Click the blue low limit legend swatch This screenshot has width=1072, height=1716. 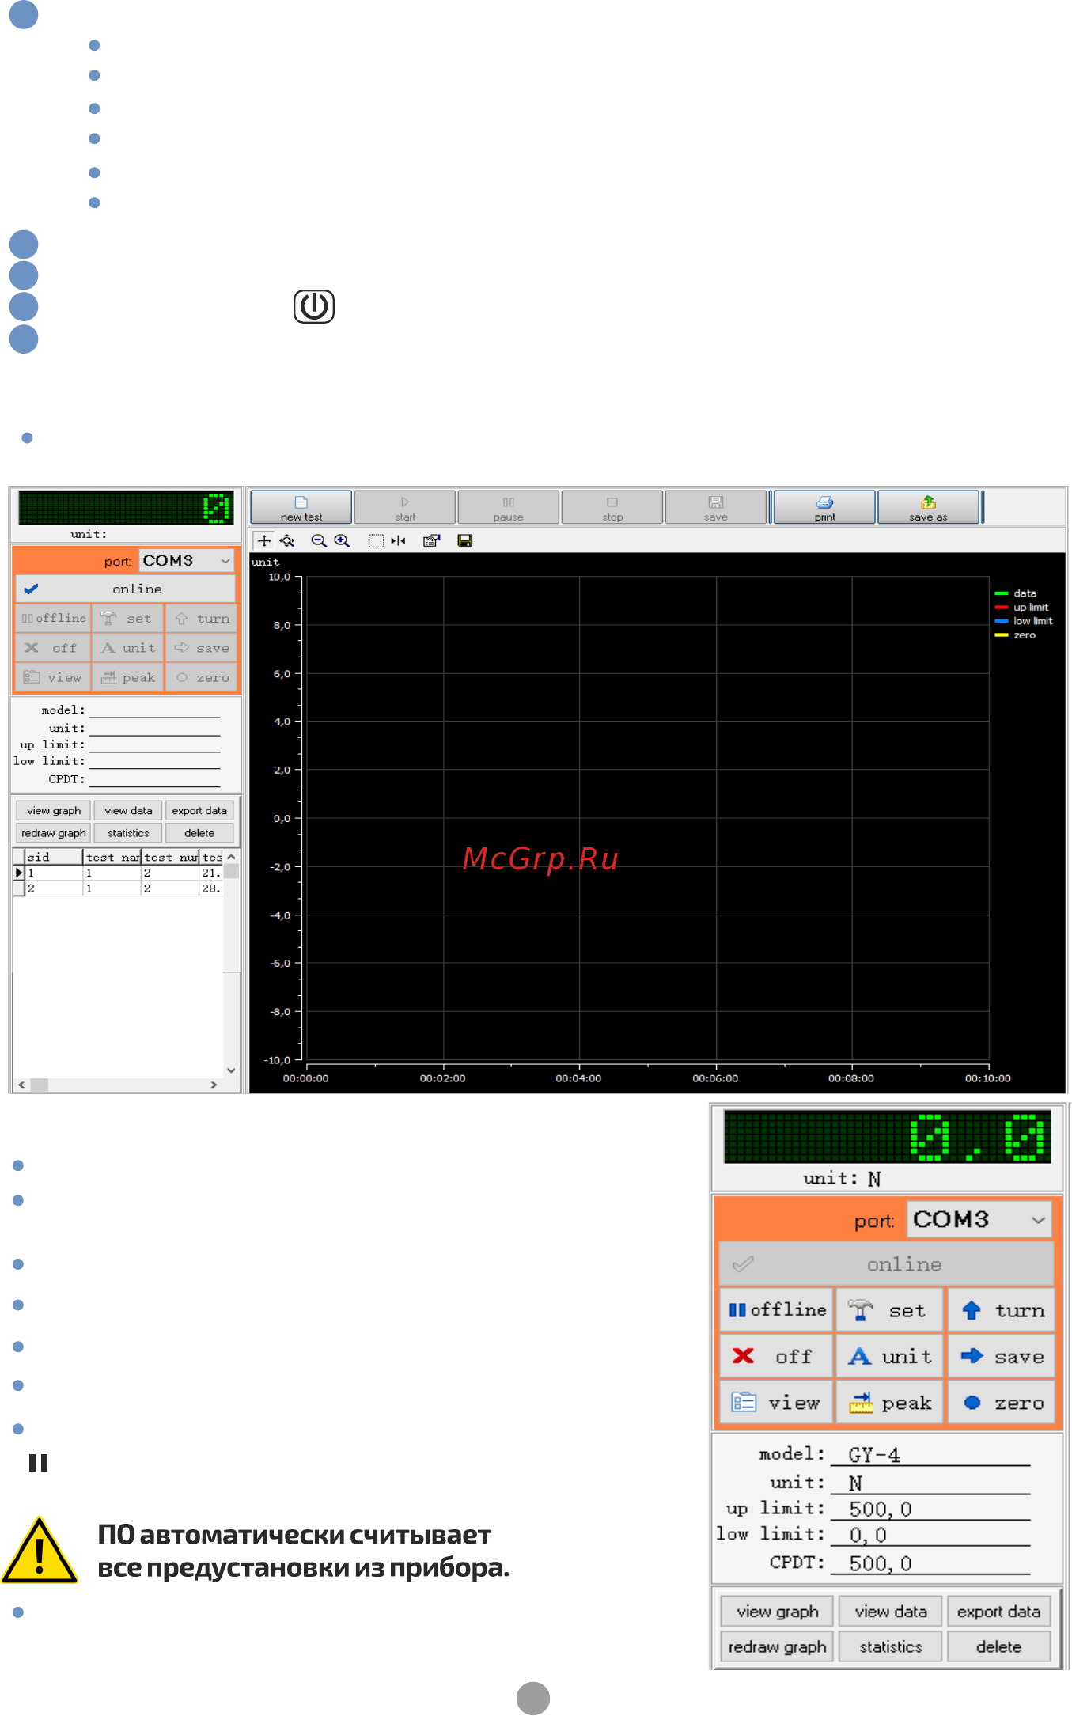[1001, 621]
